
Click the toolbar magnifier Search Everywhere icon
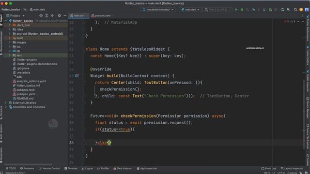tap(295, 10)
